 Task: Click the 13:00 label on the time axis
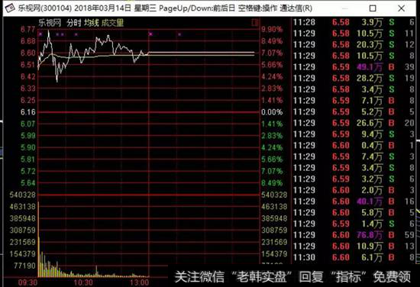[139, 282]
